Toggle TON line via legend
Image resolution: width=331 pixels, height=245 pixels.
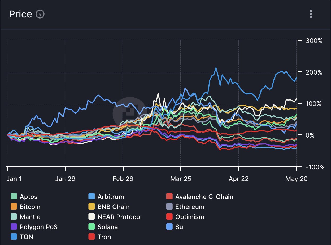[22, 237]
